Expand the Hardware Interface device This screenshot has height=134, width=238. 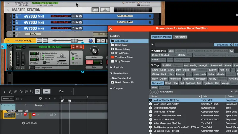8,4
